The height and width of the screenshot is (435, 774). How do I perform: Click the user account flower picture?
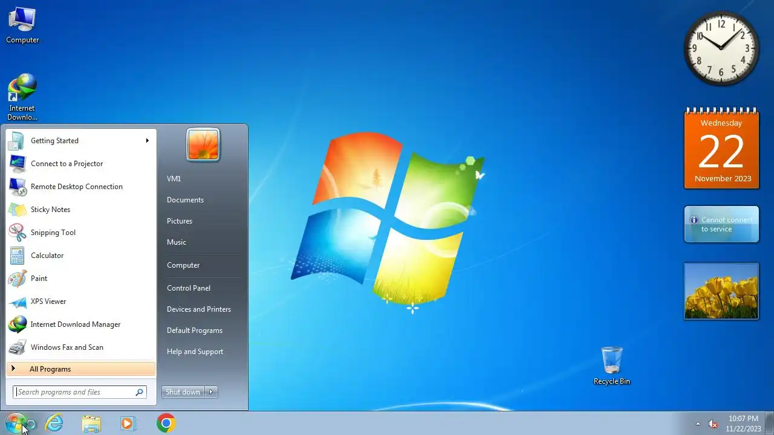[203, 145]
